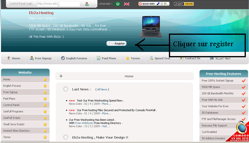
Task: Click the Terms item in the navigation bar
Action: point(133,58)
